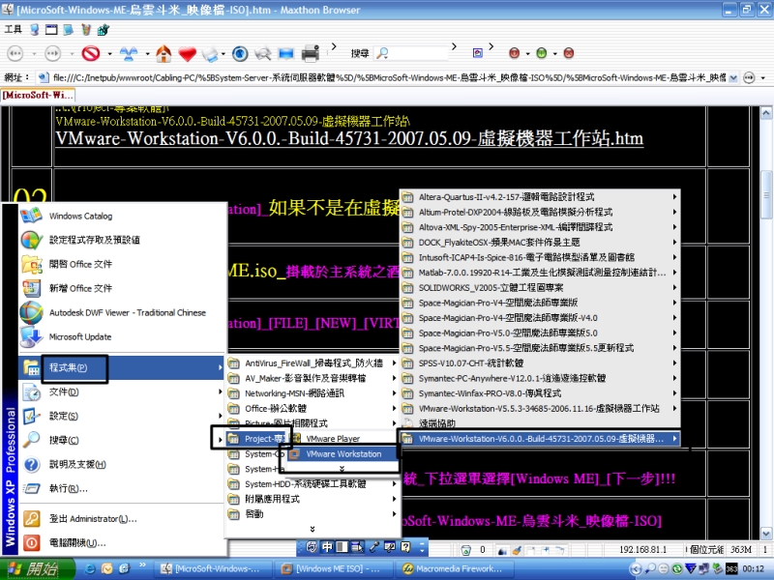Click the 開始 Start button
The image size is (774, 580).
38,568
